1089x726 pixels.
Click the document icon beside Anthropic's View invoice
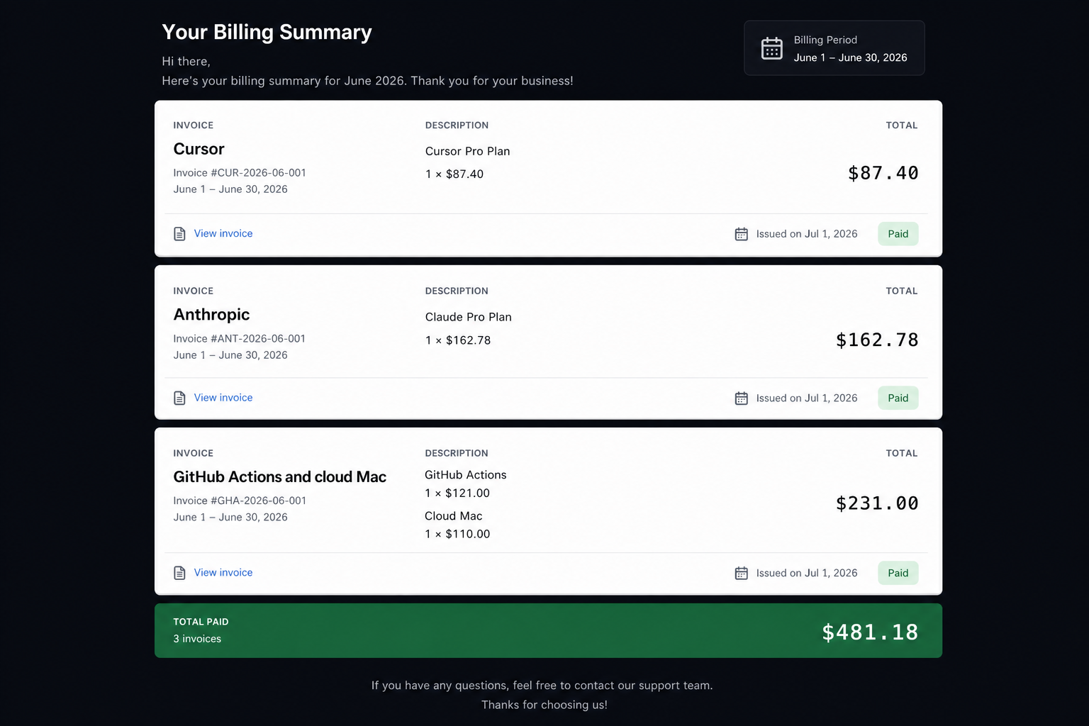180,398
